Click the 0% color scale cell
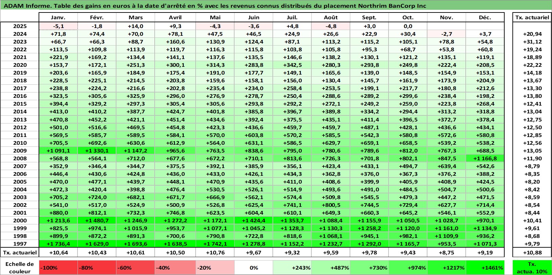This screenshot has width=552, height=275. pos(253,268)
